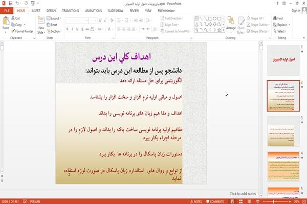The width and height of the screenshot is (307, 204).
Task: Open Quick Styles gallery
Action: pyautogui.click(x=241, y=26)
